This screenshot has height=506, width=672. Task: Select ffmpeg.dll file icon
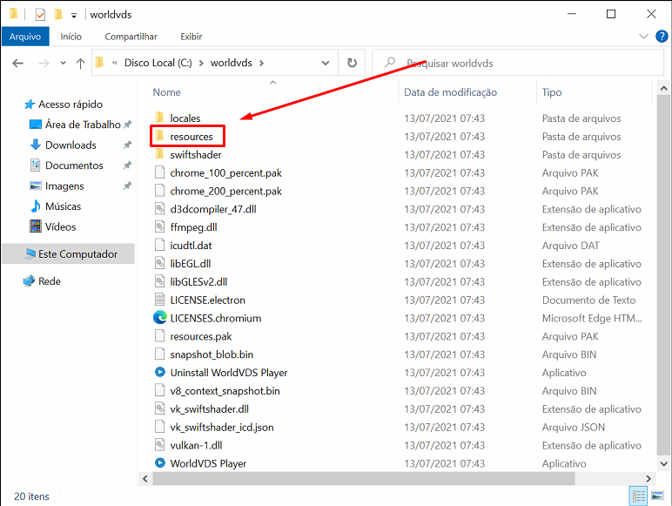(160, 226)
